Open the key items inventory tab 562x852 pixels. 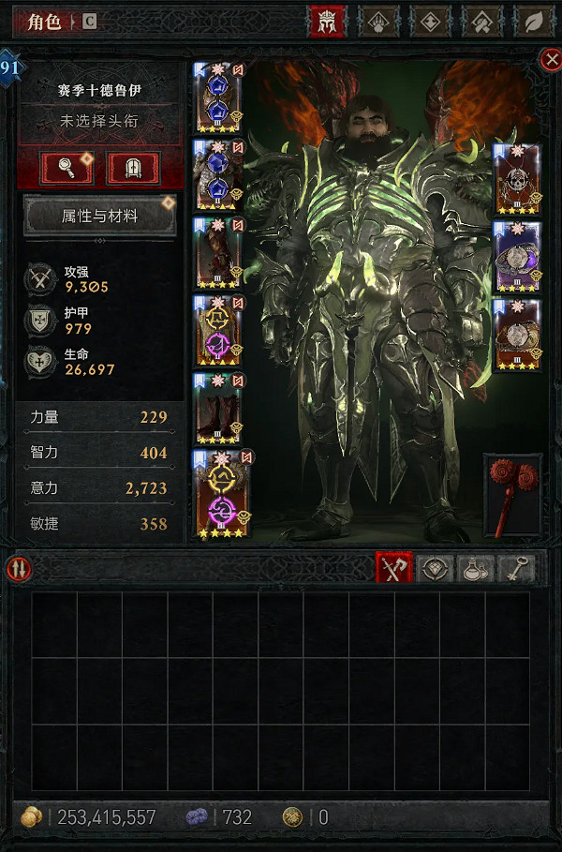point(516,568)
